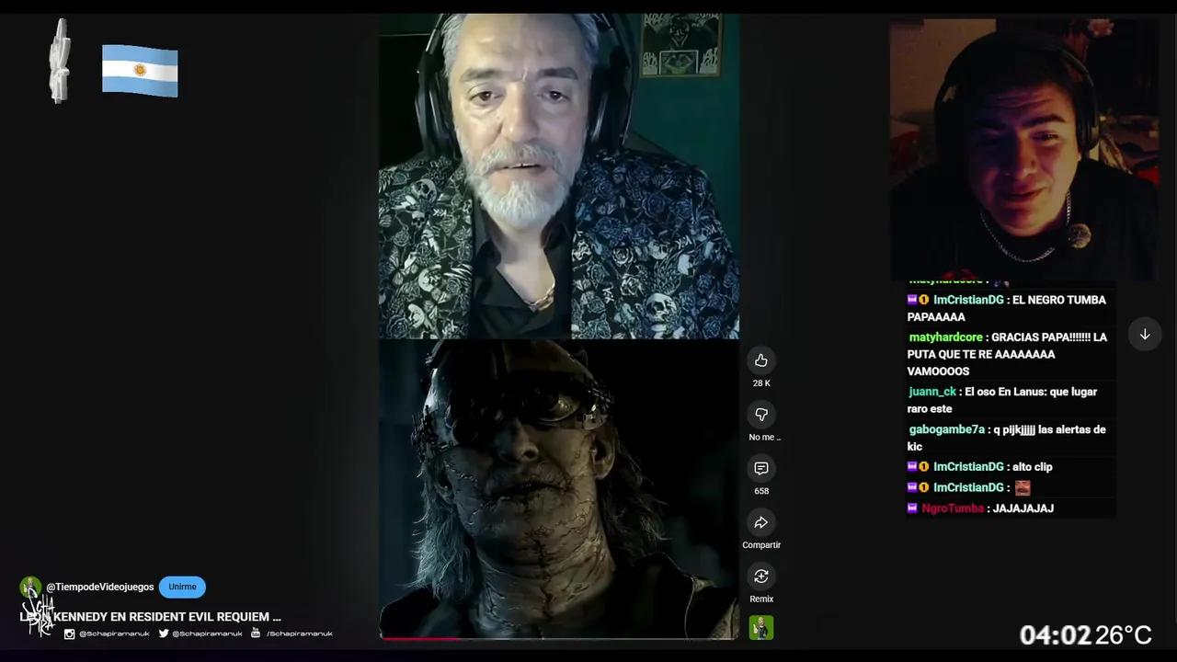Click the red progress bar of the short
This screenshot has width=1177, height=662.
[x=421, y=637]
